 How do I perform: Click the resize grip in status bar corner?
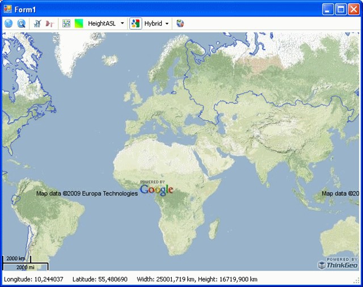pyautogui.click(x=357, y=281)
